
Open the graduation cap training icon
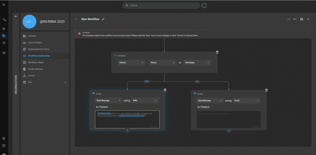4,53
